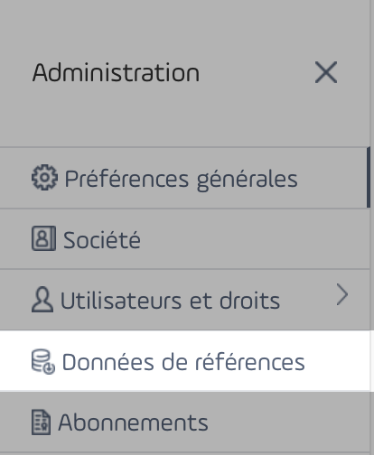This screenshot has width=374, height=455.
Task: Open Données de références highlighted entry
Action: click(185, 361)
